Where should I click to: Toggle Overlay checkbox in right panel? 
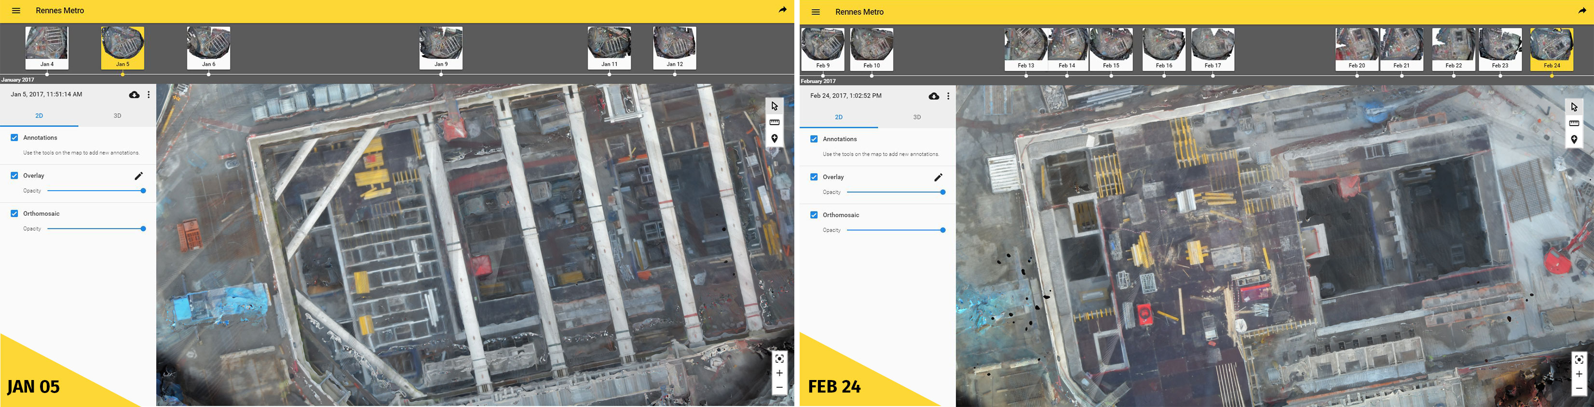[x=814, y=177]
